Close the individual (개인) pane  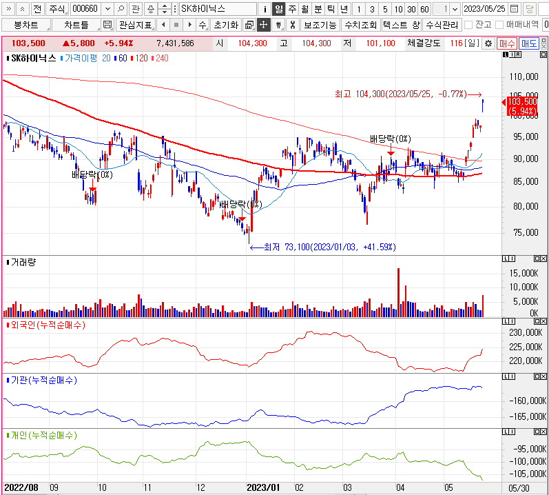(x=543, y=432)
